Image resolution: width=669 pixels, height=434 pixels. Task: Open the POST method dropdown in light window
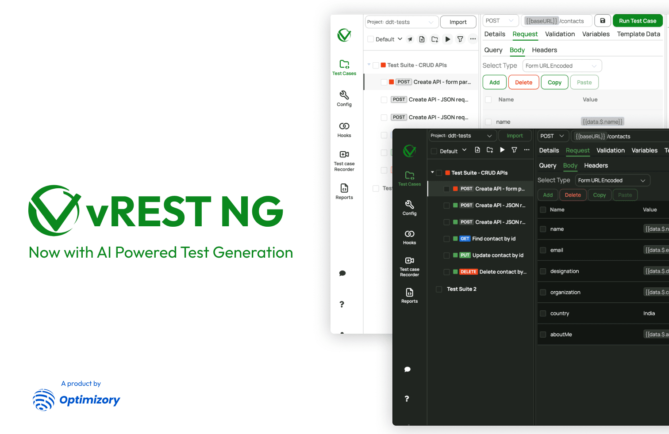[x=500, y=21]
